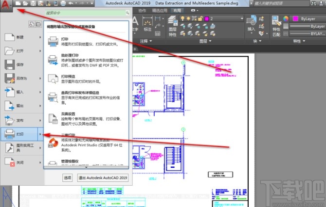Viewport: 326px width, 207px height.
Task: Switch to the 精选应用 ribbon tab
Action: tap(160, 10)
